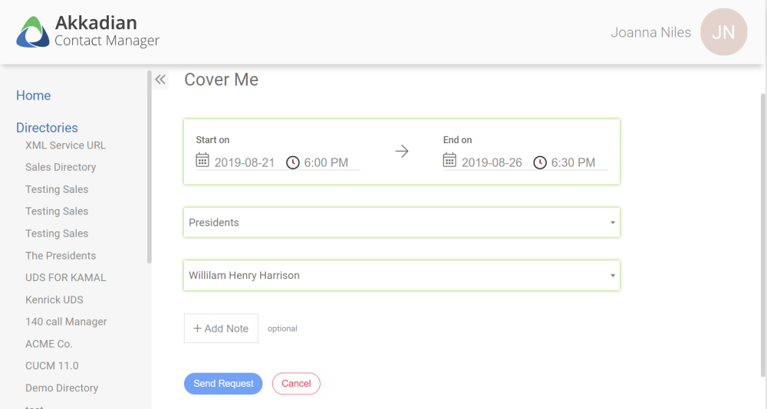Screen dimensions: 767x409
Task: Open the Start on calendar icon
Action: click(202, 160)
